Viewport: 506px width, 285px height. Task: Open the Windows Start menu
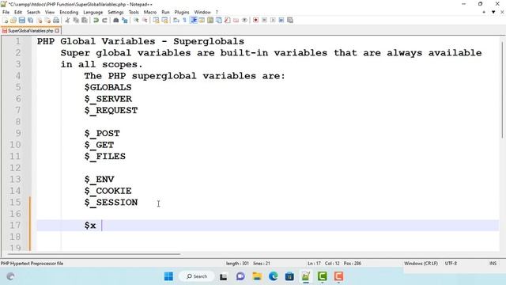click(168, 276)
